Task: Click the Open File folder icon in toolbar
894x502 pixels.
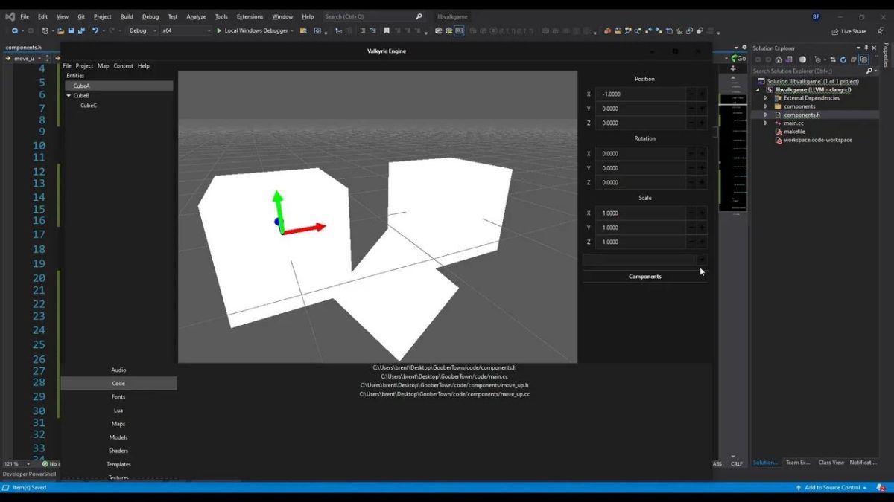Action: click(59, 30)
